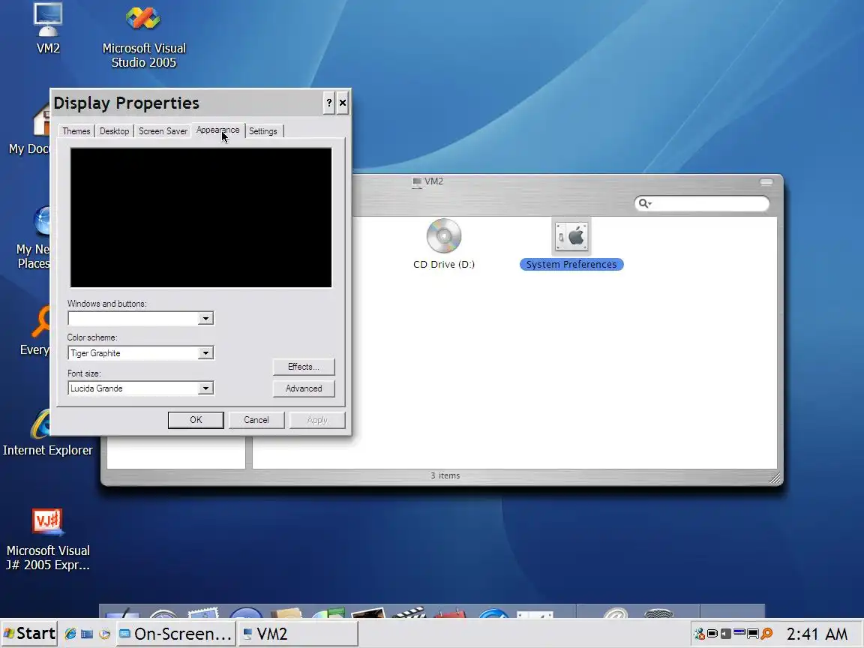Click the battery tray icon
Image resolution: width=864 pixels, height=648 pixels.
[x=712, y=634]
